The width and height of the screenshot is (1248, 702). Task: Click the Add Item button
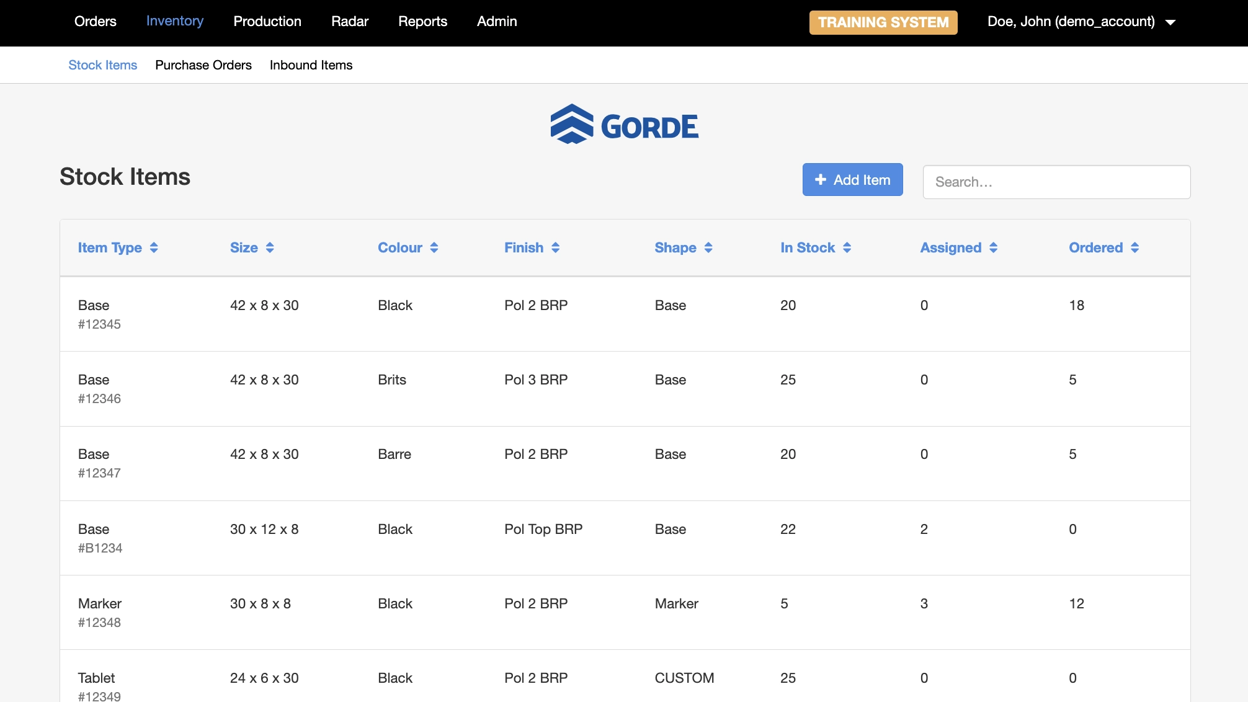[x=852, y=179]
